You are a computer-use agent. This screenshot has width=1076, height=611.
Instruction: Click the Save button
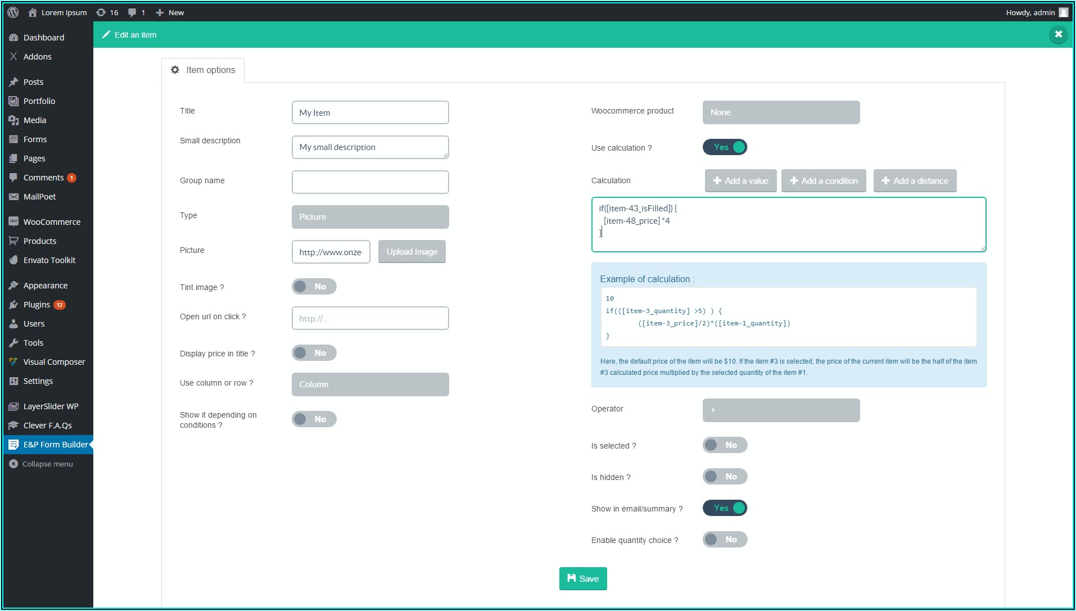pos(583,578)
